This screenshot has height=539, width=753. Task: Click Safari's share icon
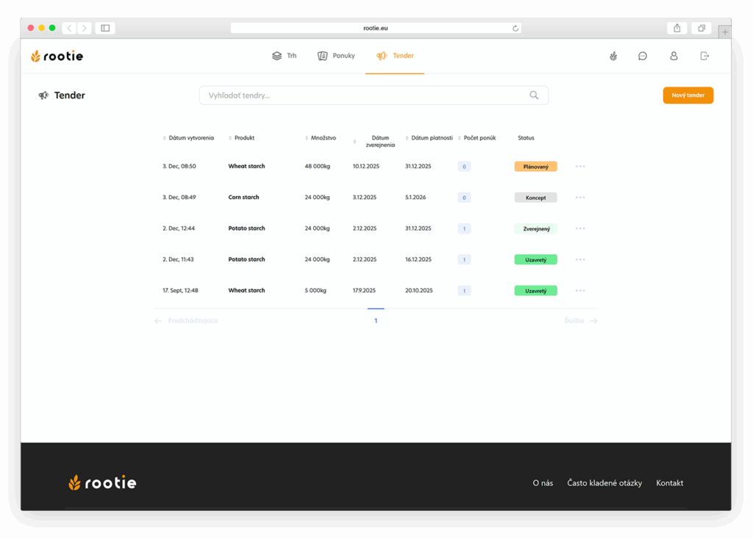click(x=677, y=28)
